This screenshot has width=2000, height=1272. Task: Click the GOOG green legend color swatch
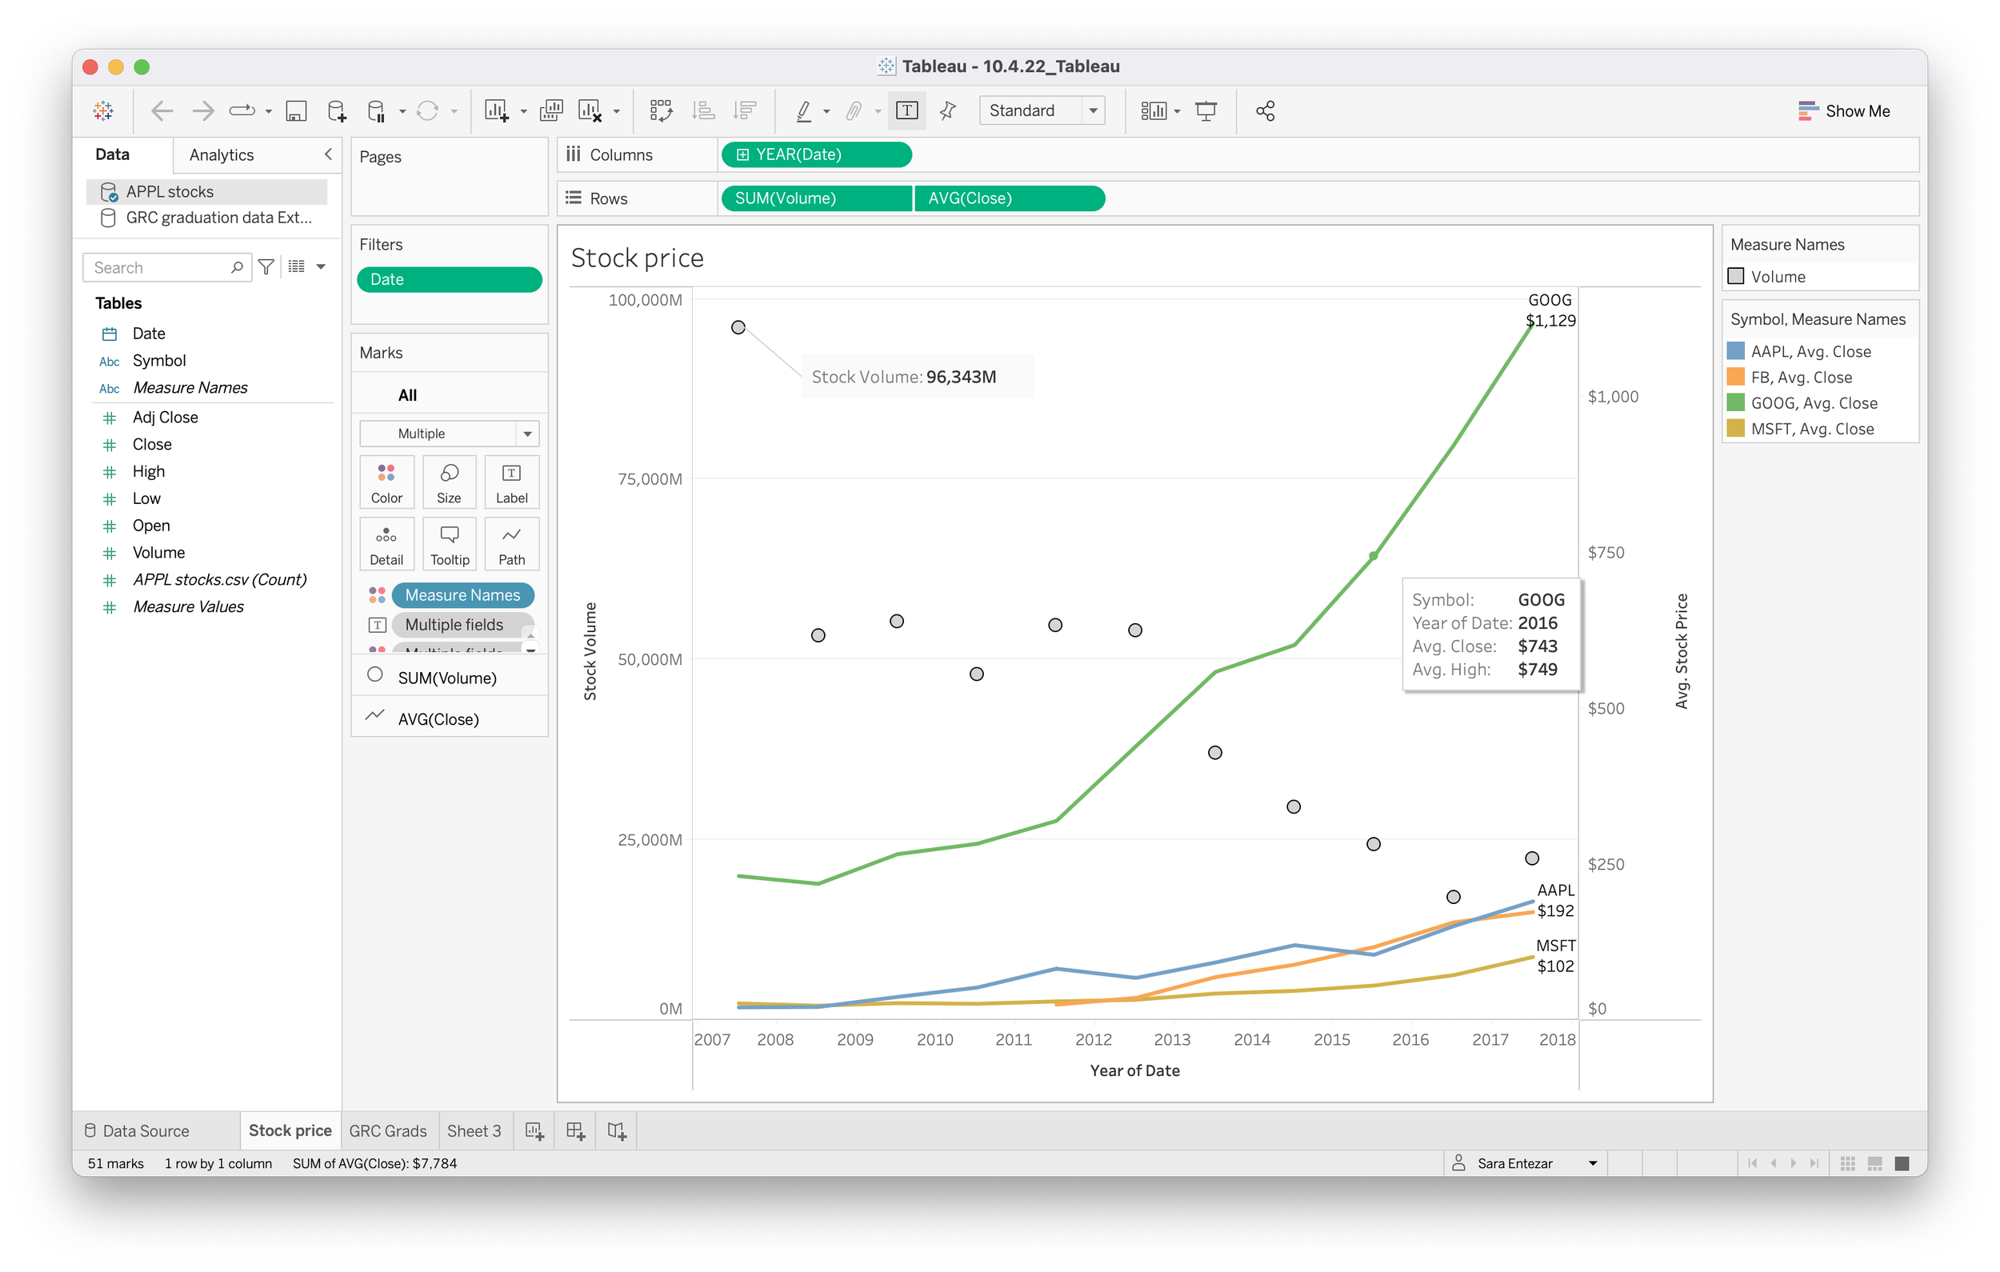[x=1735, y=403]
